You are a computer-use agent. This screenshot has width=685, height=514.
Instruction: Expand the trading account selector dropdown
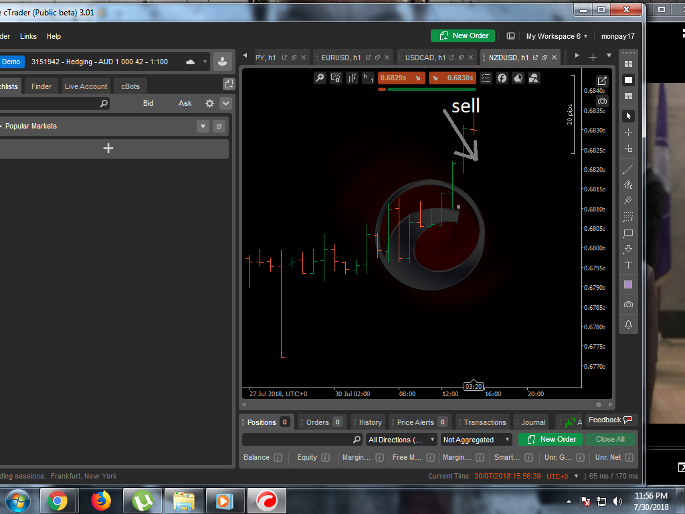205,62
